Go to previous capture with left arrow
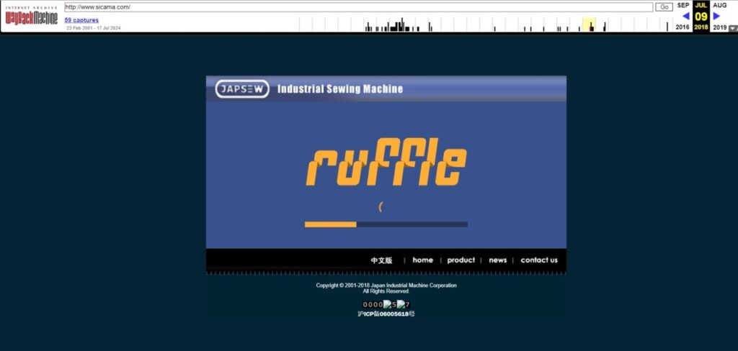 point(685,16)
